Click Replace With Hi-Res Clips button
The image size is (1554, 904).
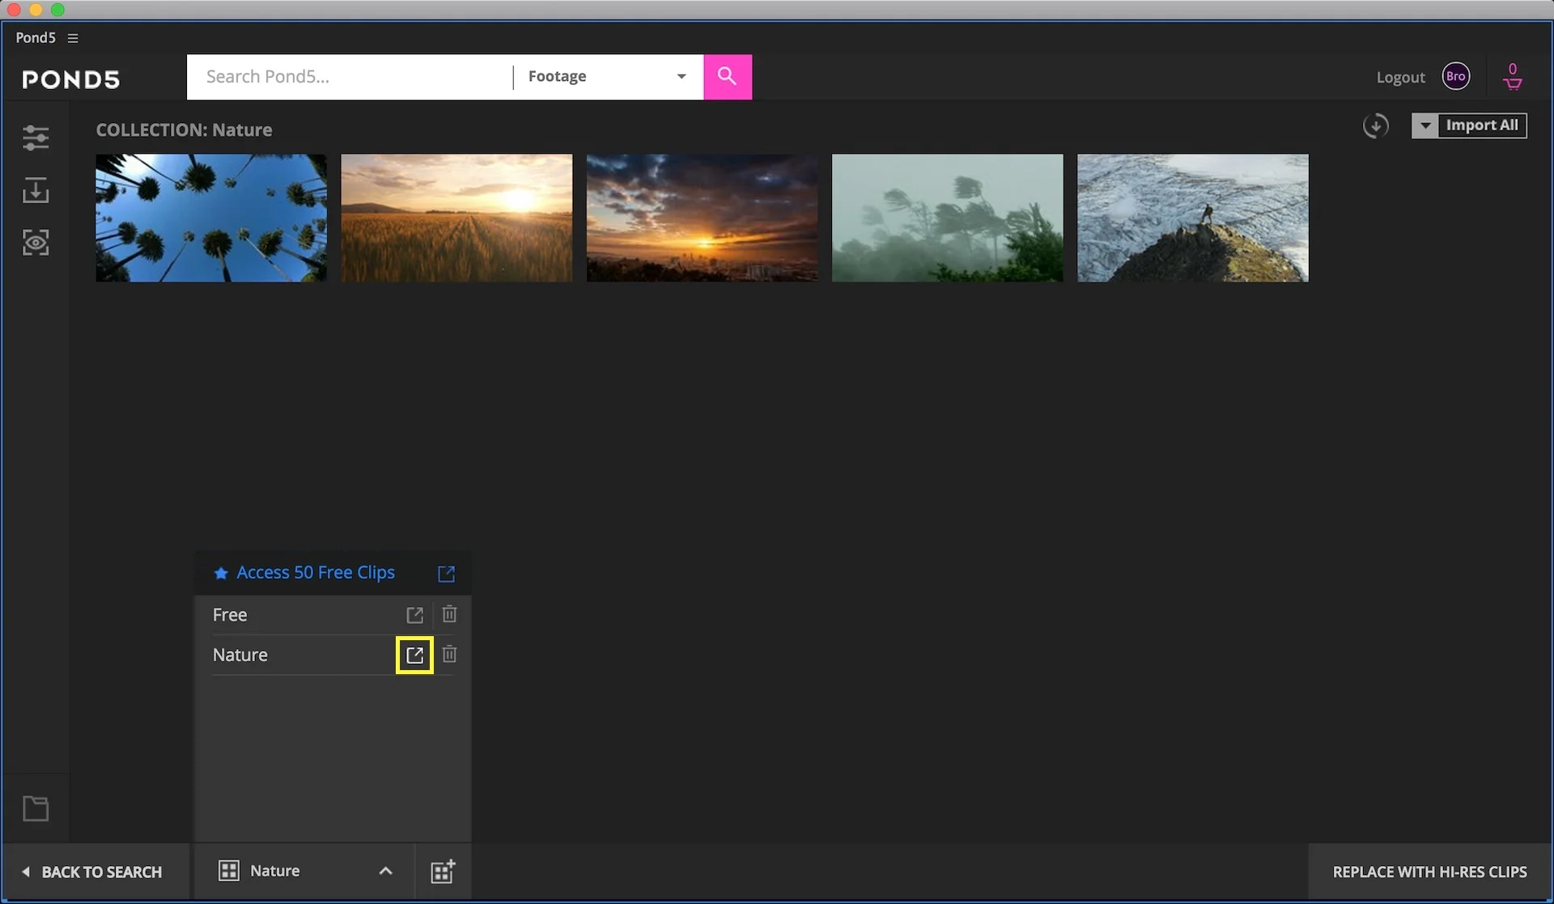[x=1429, y=872]
